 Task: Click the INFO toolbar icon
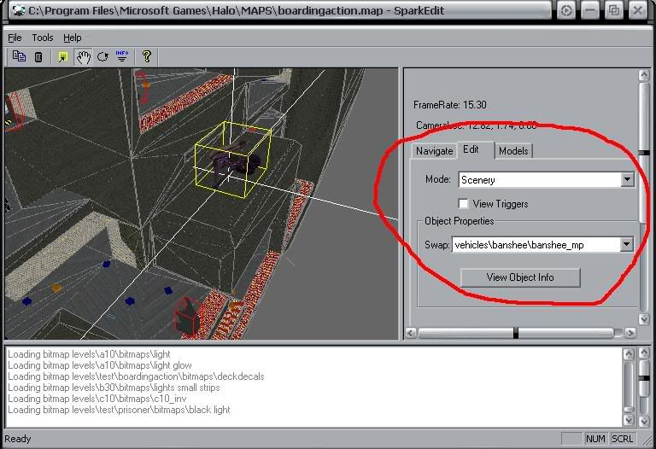pos(122,56)
